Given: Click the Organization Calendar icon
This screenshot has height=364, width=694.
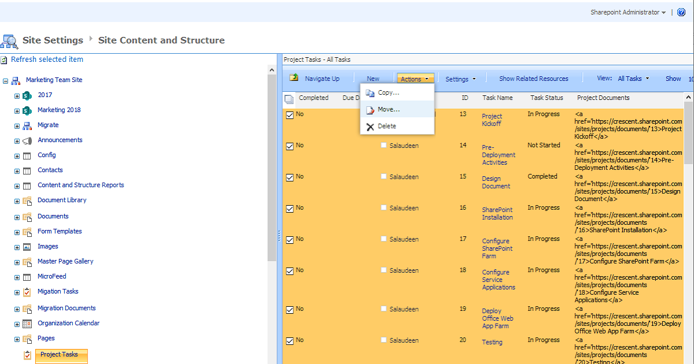Looking at the screenshot, I should coord(27,323).
